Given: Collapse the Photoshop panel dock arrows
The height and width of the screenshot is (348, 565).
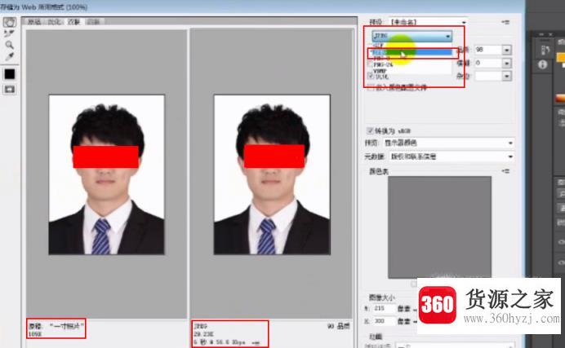Looking at the screenshot, I should click(x=541, y=34).
